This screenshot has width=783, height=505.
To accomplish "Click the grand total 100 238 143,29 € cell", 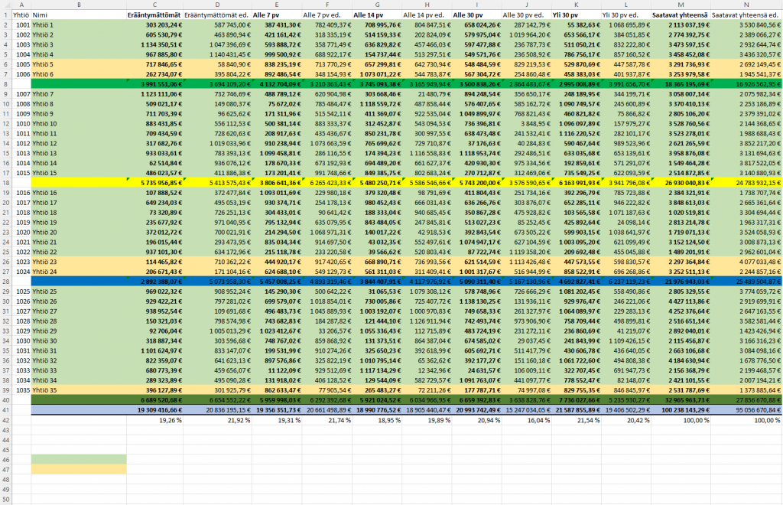I will [x=681, y=410].
